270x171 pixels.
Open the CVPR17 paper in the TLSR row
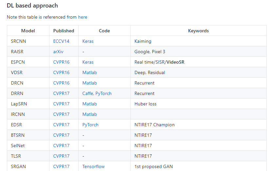coord(61,156)
